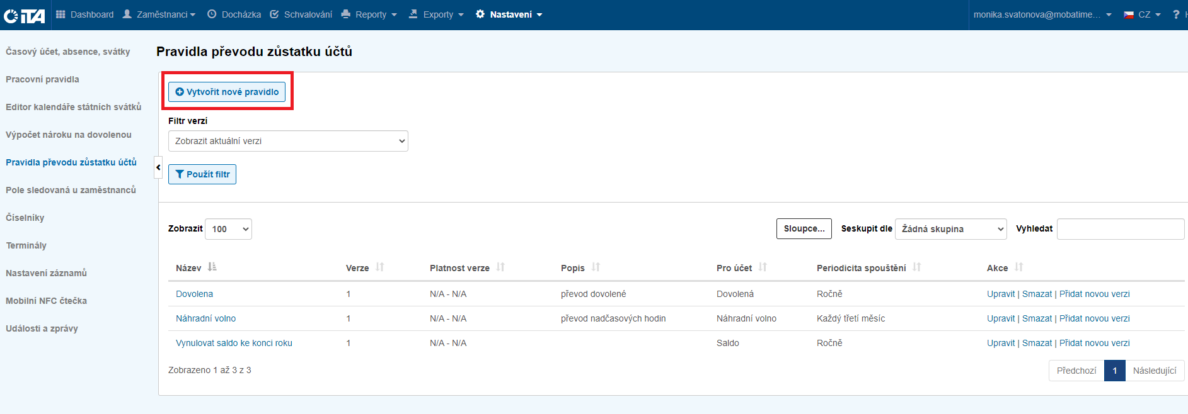1188x414 pixels.
Task: Expand the Zobrazit rows count dropdown
Action: 228,229
